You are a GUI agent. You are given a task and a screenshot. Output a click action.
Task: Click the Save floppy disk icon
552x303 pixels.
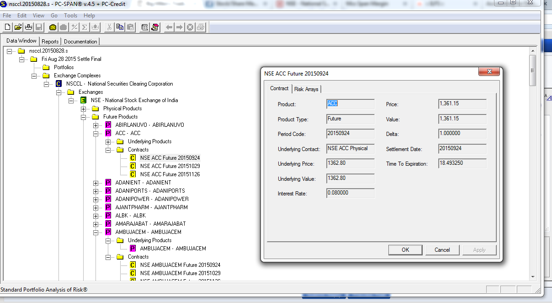point(39,27)
